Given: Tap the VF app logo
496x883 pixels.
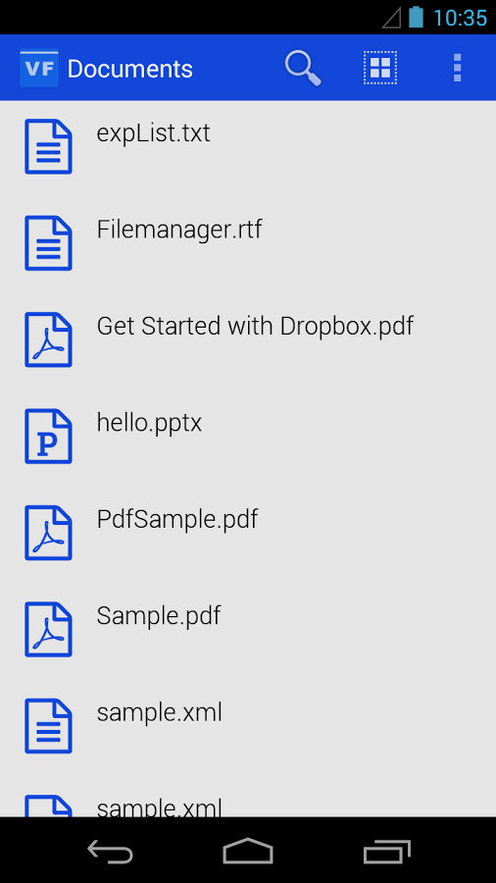Looking at the screenshot, I should point(39,68).
